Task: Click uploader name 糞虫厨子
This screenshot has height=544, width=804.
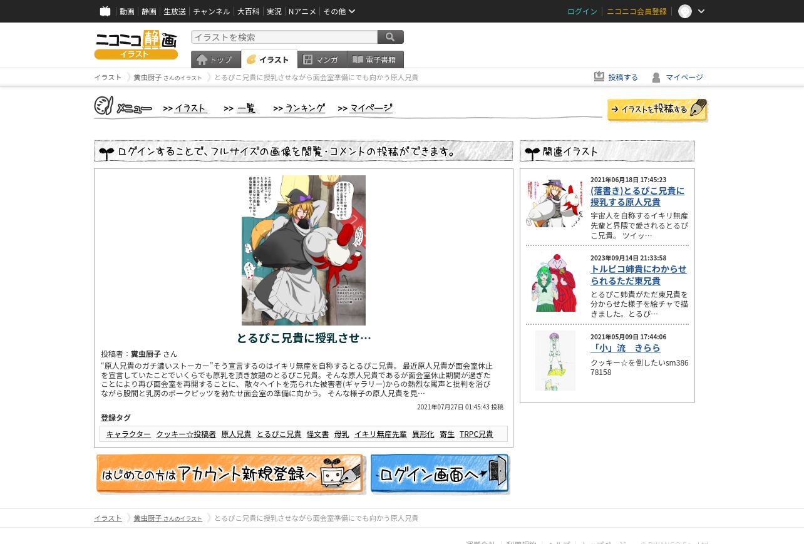Action: [x=146, y=354]
